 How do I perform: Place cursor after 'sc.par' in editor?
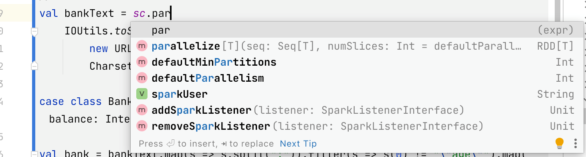[171, 14]
